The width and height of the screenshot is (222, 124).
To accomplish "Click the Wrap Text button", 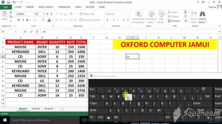I will pos(87,14).
